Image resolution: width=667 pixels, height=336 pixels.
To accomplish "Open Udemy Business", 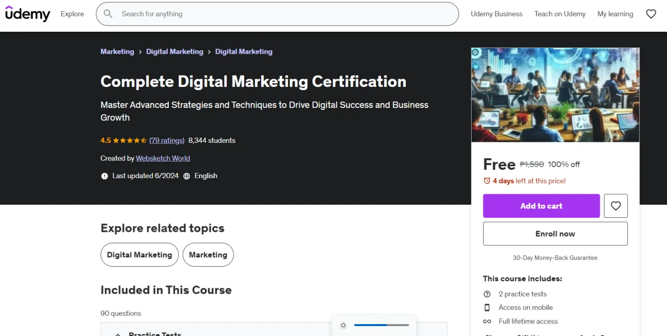I will [x=497, y=14].
